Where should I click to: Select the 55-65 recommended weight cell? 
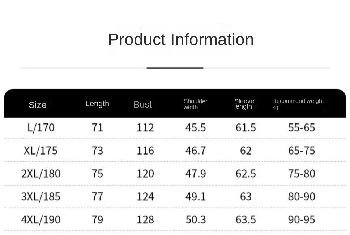pos(302,127)
